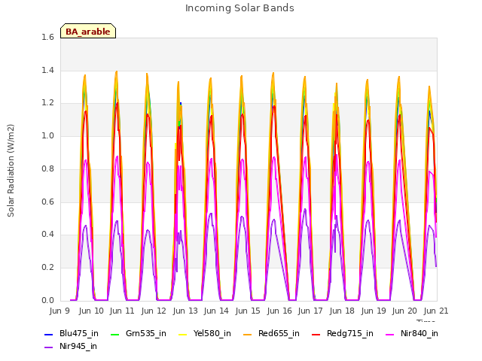Click the yellow Yel580_in legend swatch

[x=182, y=334]
